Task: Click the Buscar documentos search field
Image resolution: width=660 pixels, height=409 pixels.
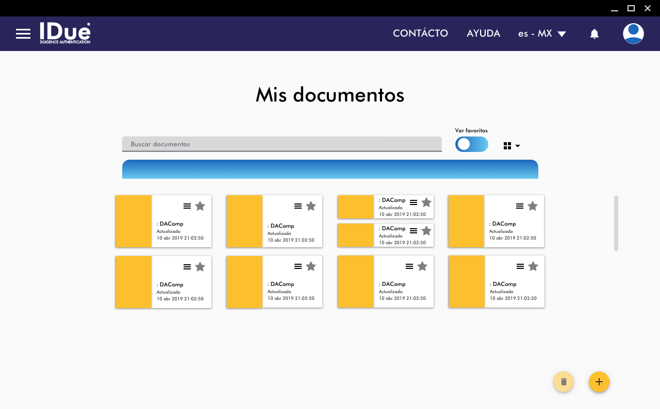Action: (x=282, y=144)
